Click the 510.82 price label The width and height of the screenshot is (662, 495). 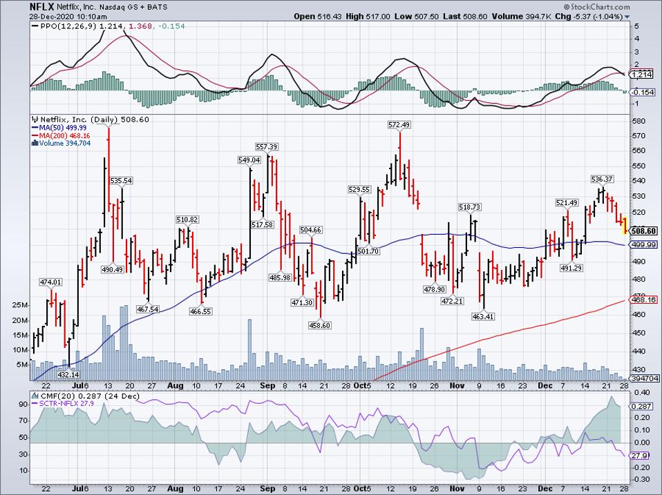pyautogui.click(x=187, y=220)
